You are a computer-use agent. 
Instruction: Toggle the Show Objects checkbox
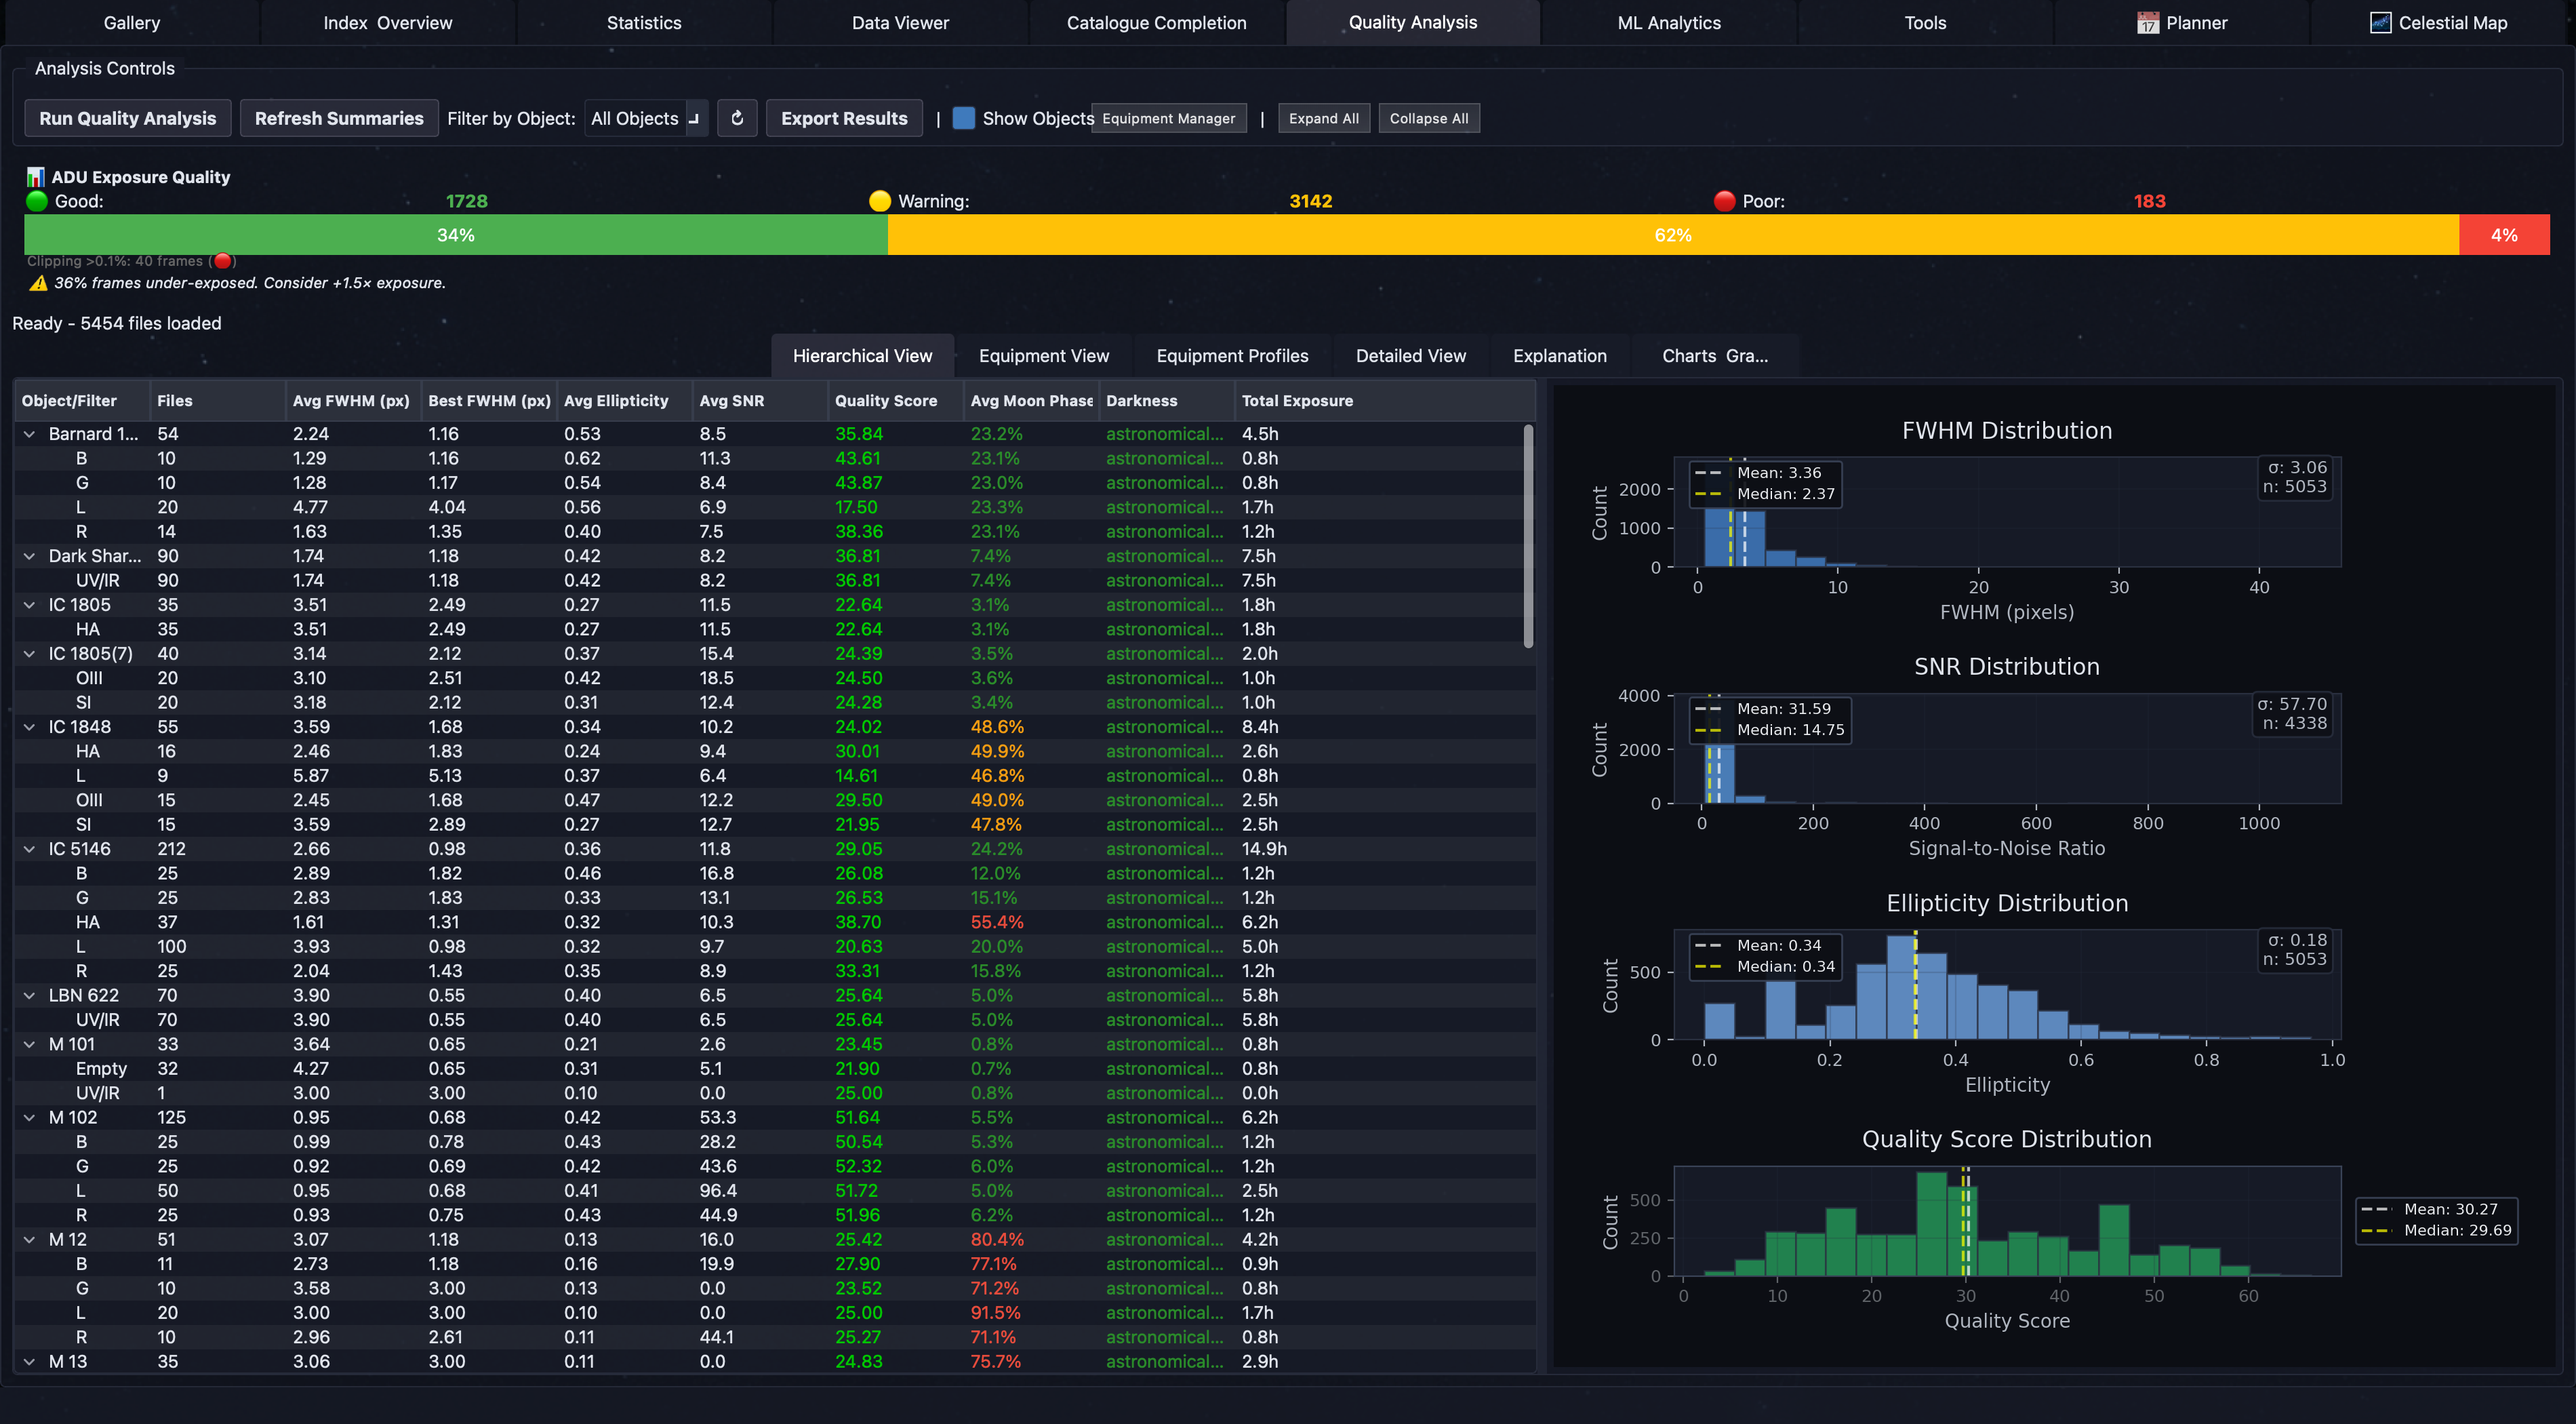[963, 118]
